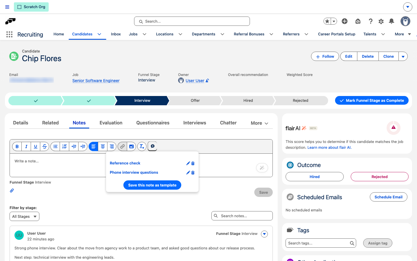Image resolution: width=417 pixels, height=261 pixels.
Task: Attach a file with the paperclip icon
Action: [12, 191]
